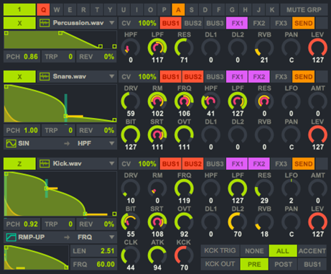Click the MUTE GRP button

click(x=304, y=10)
